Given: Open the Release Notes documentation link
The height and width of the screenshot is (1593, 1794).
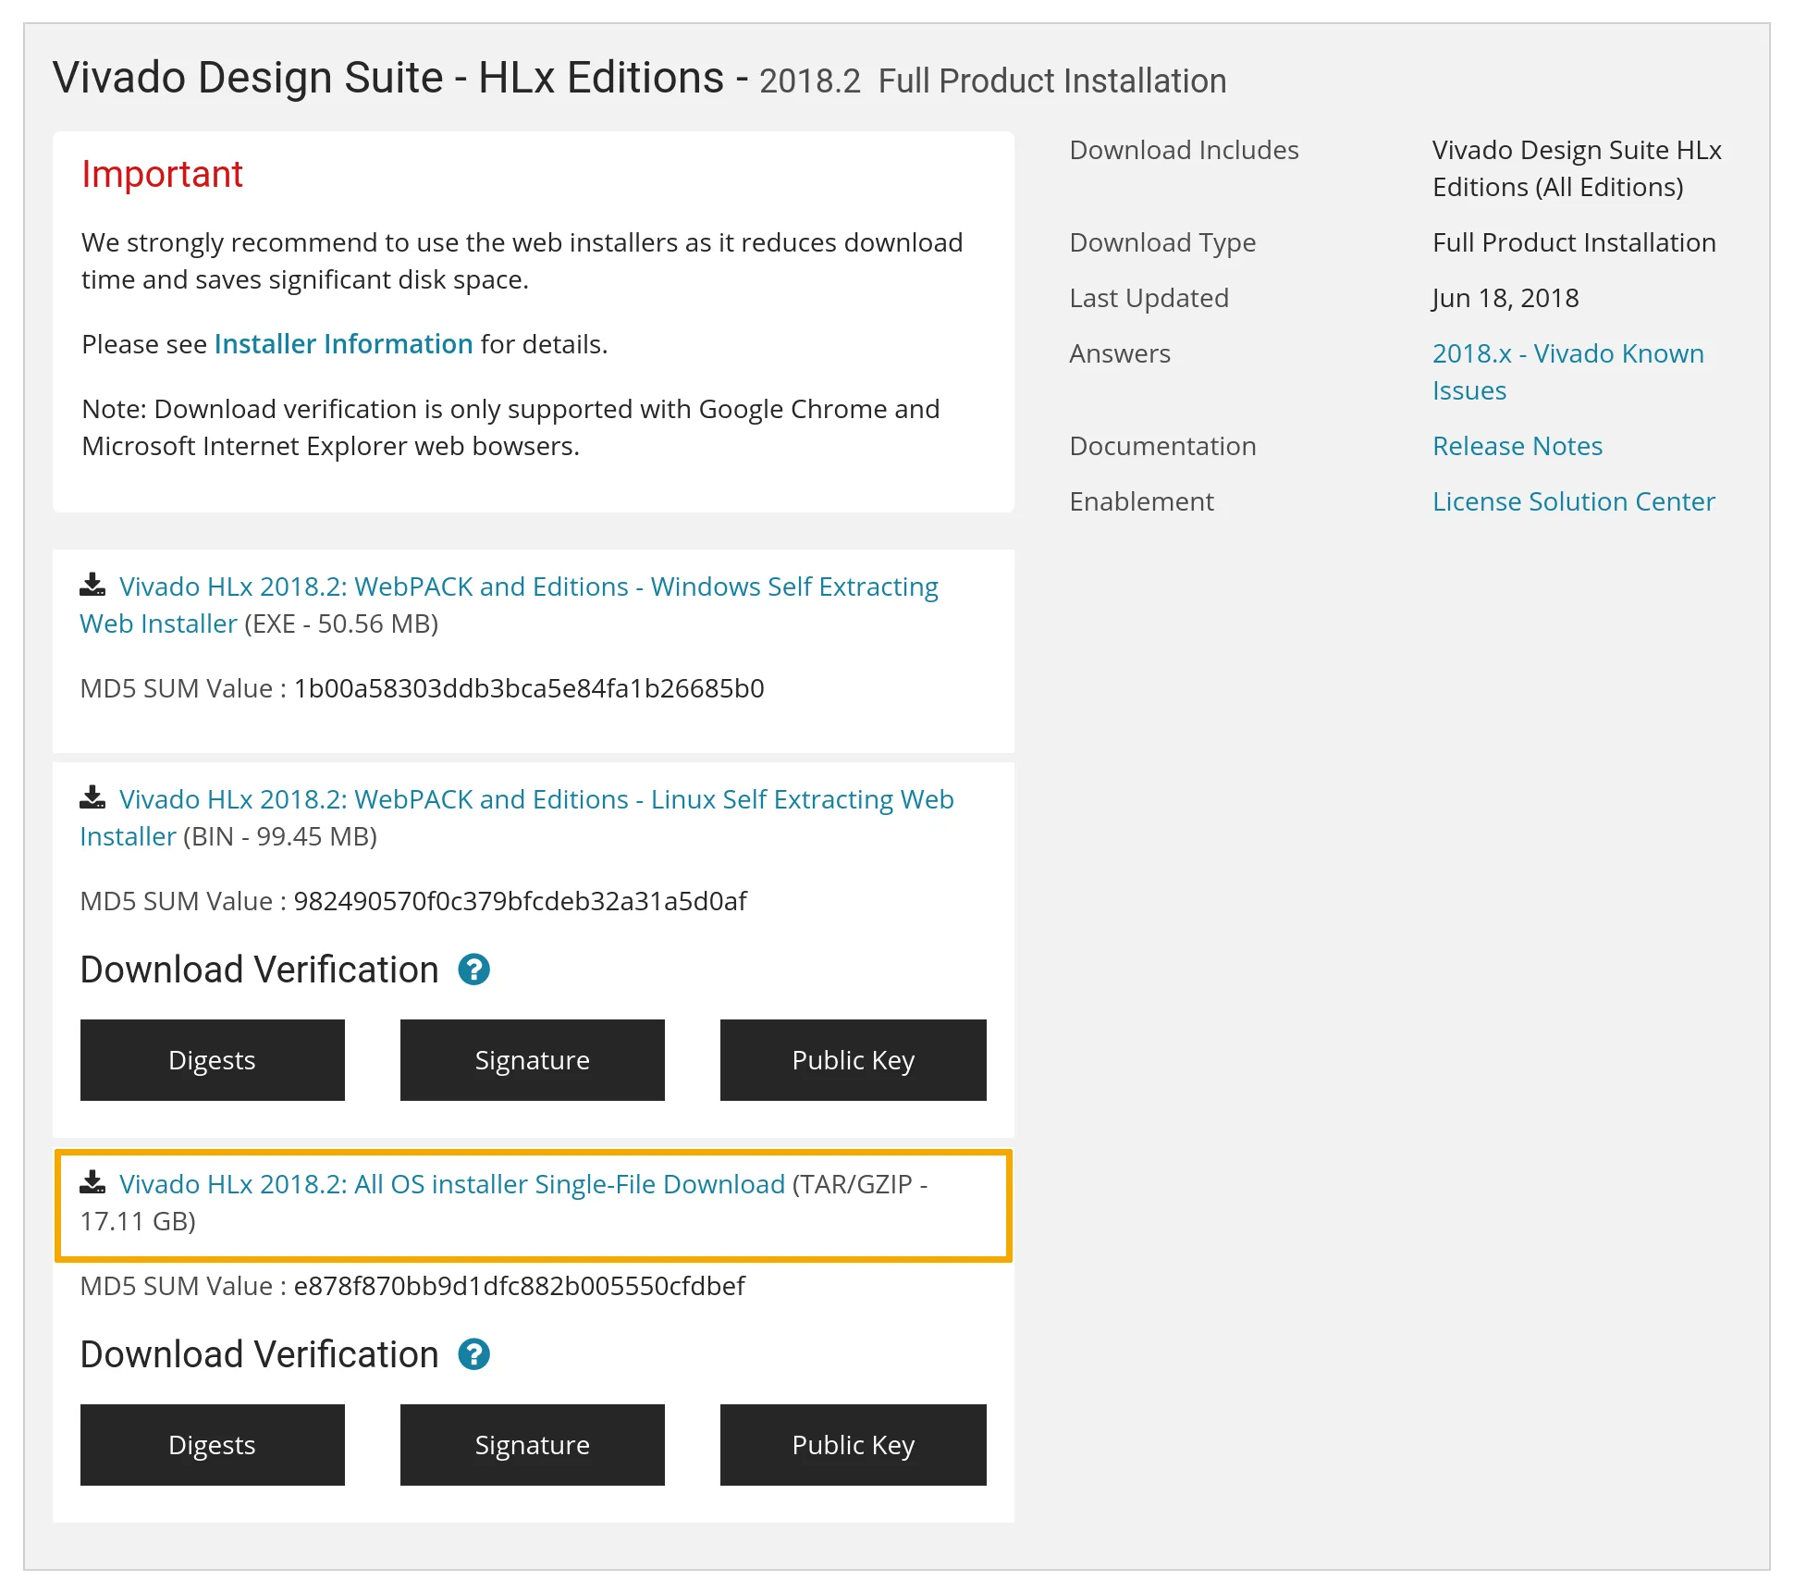Looking at the screenshot, I should click(x=1517, y=447).
